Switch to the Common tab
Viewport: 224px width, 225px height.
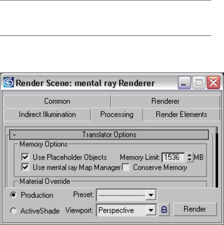coord(57,101)
